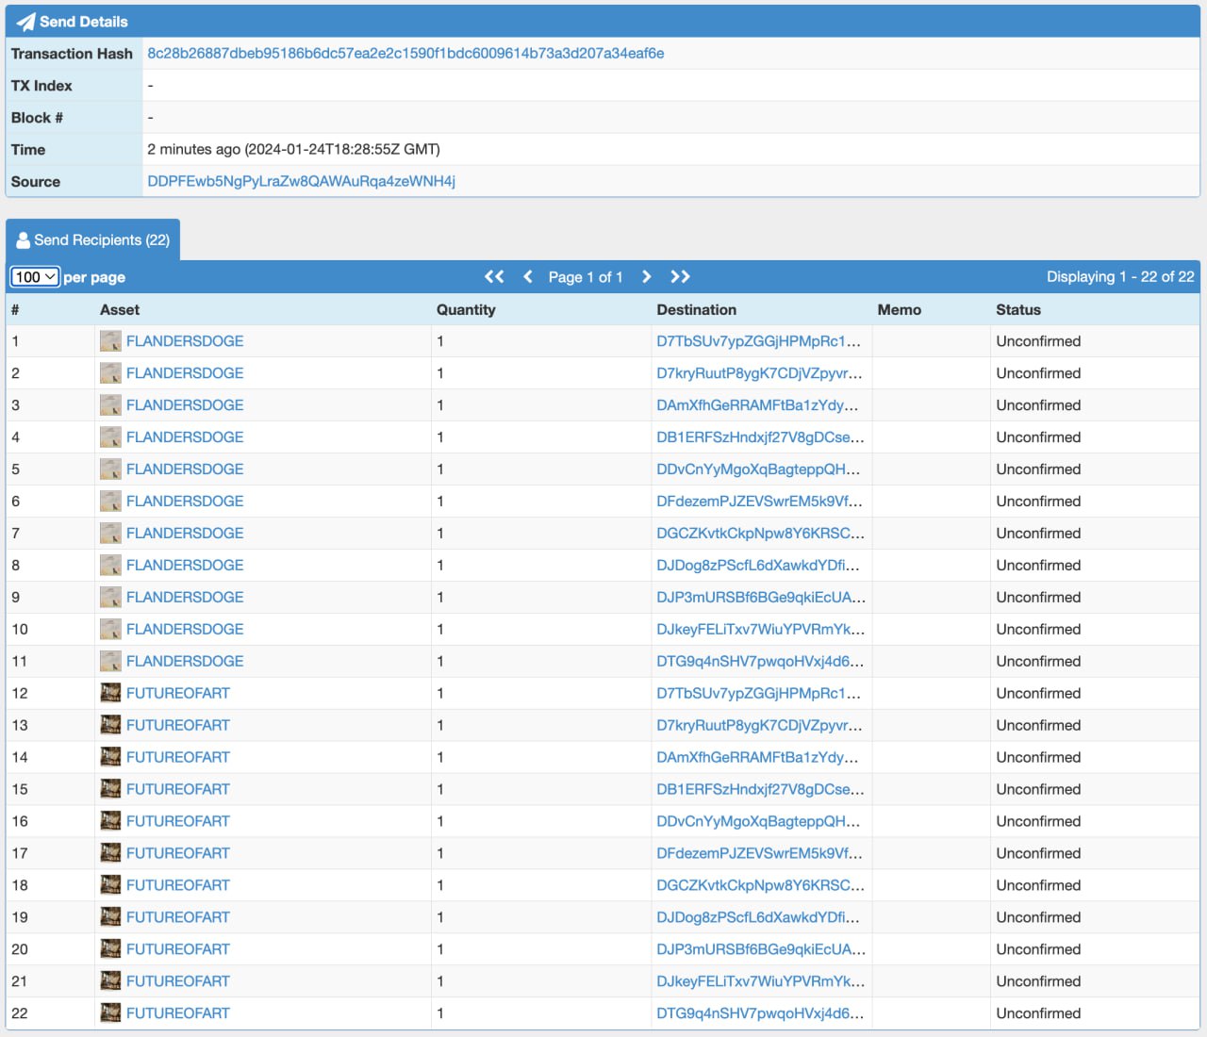Open destination DJDog8zPScfL6dXawkdYDfi in row 8
This screenshot has width=1207, height=1037.
758,566
